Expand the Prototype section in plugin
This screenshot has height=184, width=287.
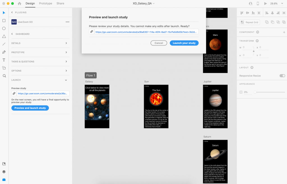(x=40, y=52)
